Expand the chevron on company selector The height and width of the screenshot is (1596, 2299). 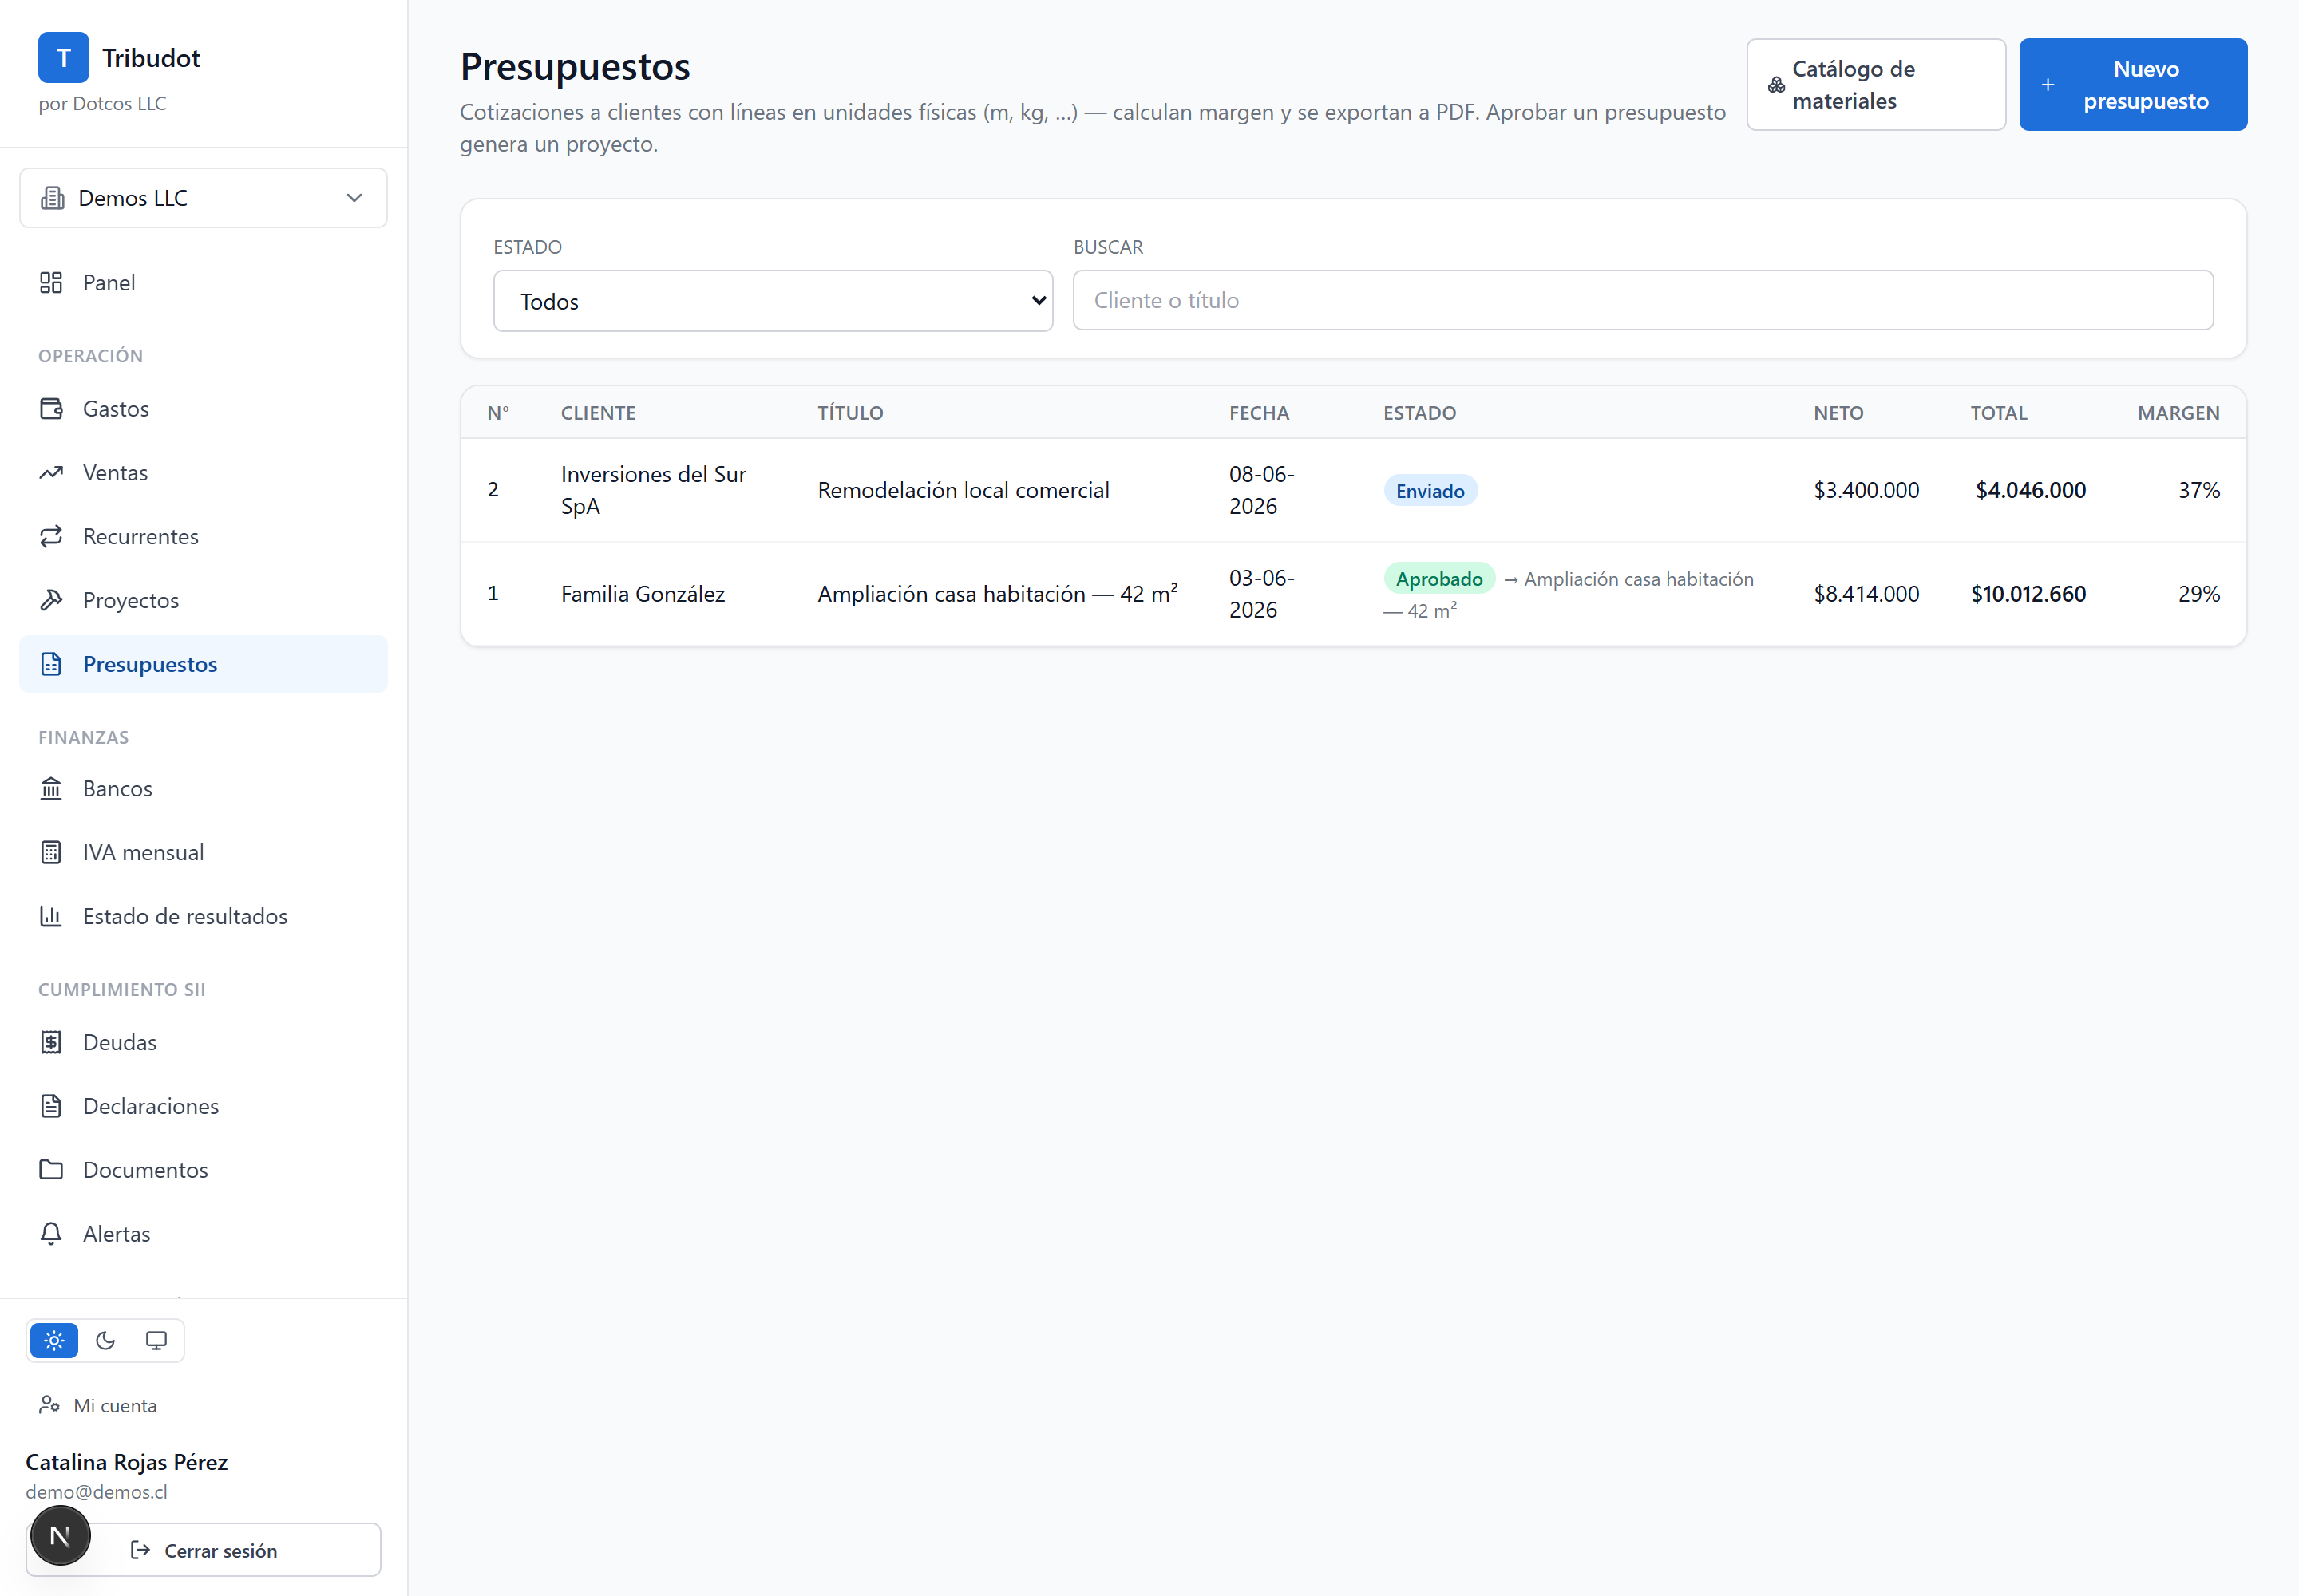point(354,198)
